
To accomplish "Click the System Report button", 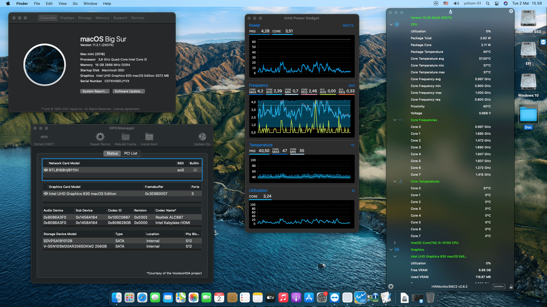I will pyautogui.click(x=95, y=91).
